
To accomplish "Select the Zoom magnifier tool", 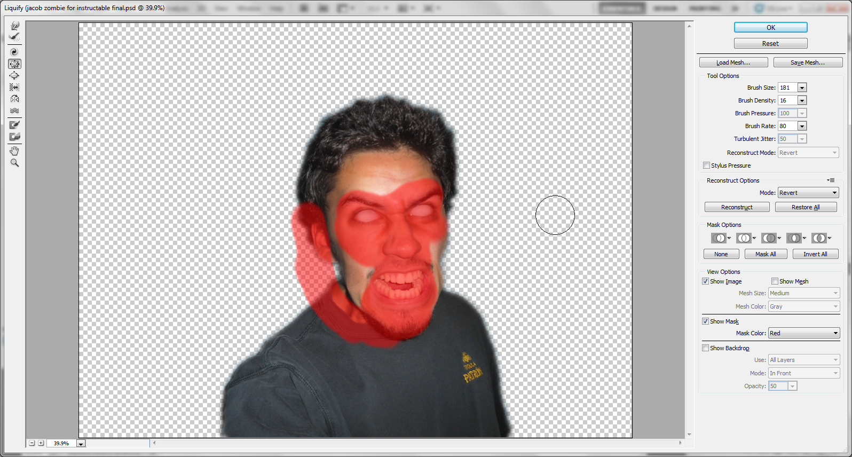I will (14, 163).
